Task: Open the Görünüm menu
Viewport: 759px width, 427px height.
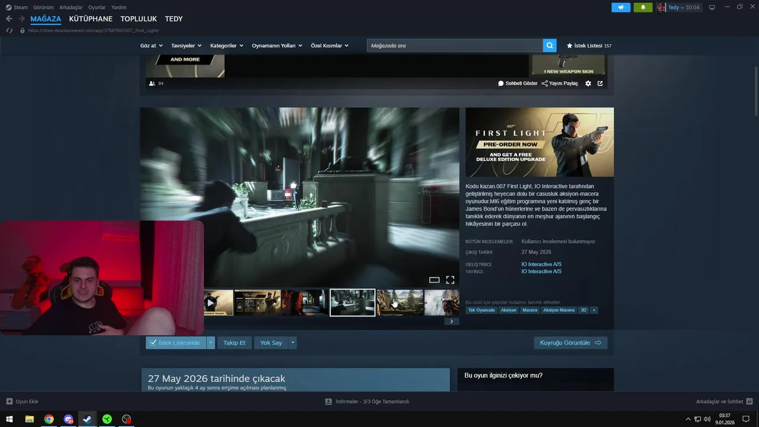Action: tap(43, 8)
